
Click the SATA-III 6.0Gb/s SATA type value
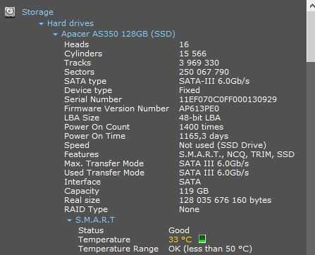click(214, 81)
